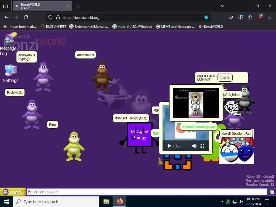Open MEMZ and Noescape bookmark
Screen dimensions: 276x207
(x=175, y=27)
